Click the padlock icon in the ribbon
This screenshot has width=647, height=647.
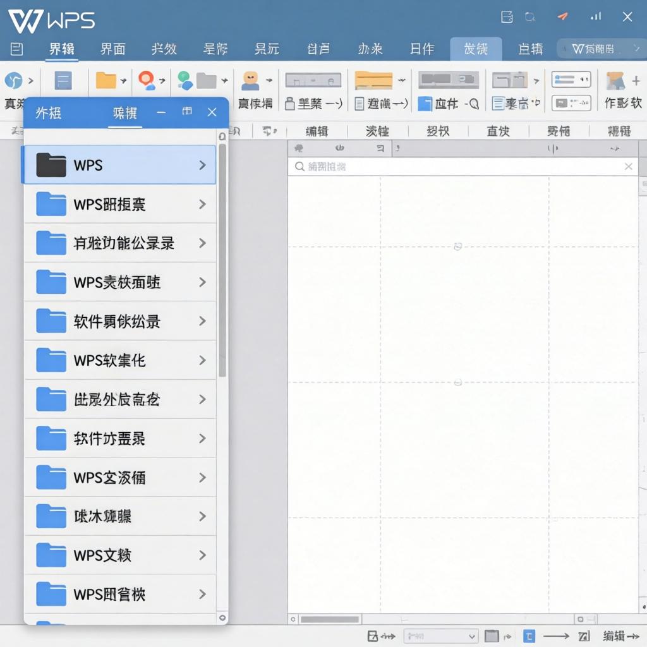pyautogui.click(x=289, y=103)
